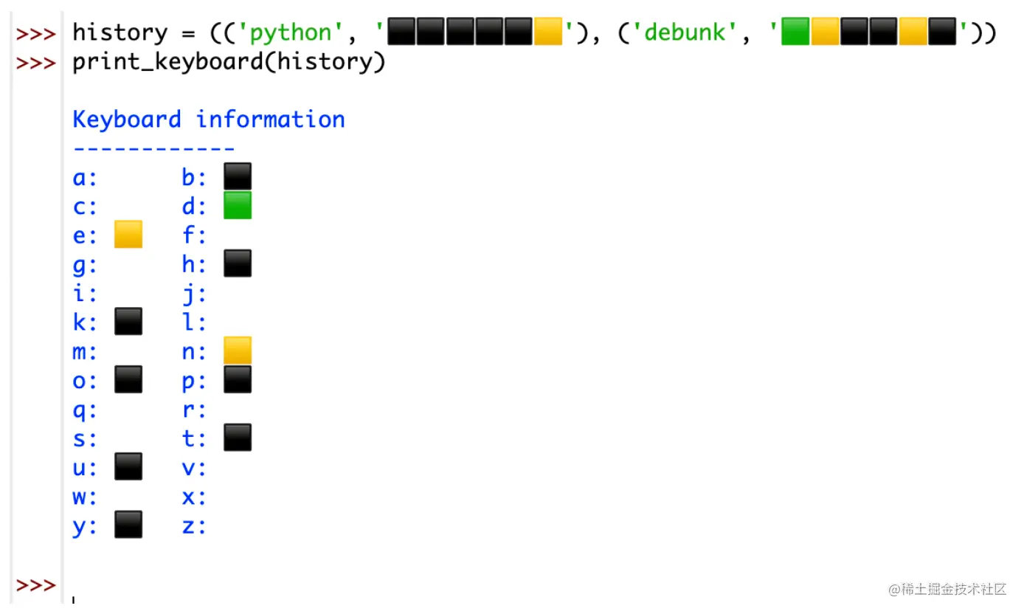Select the Keyboard information heading
This screenshot has width=1024, height=614.
click(x=209, y=120)
